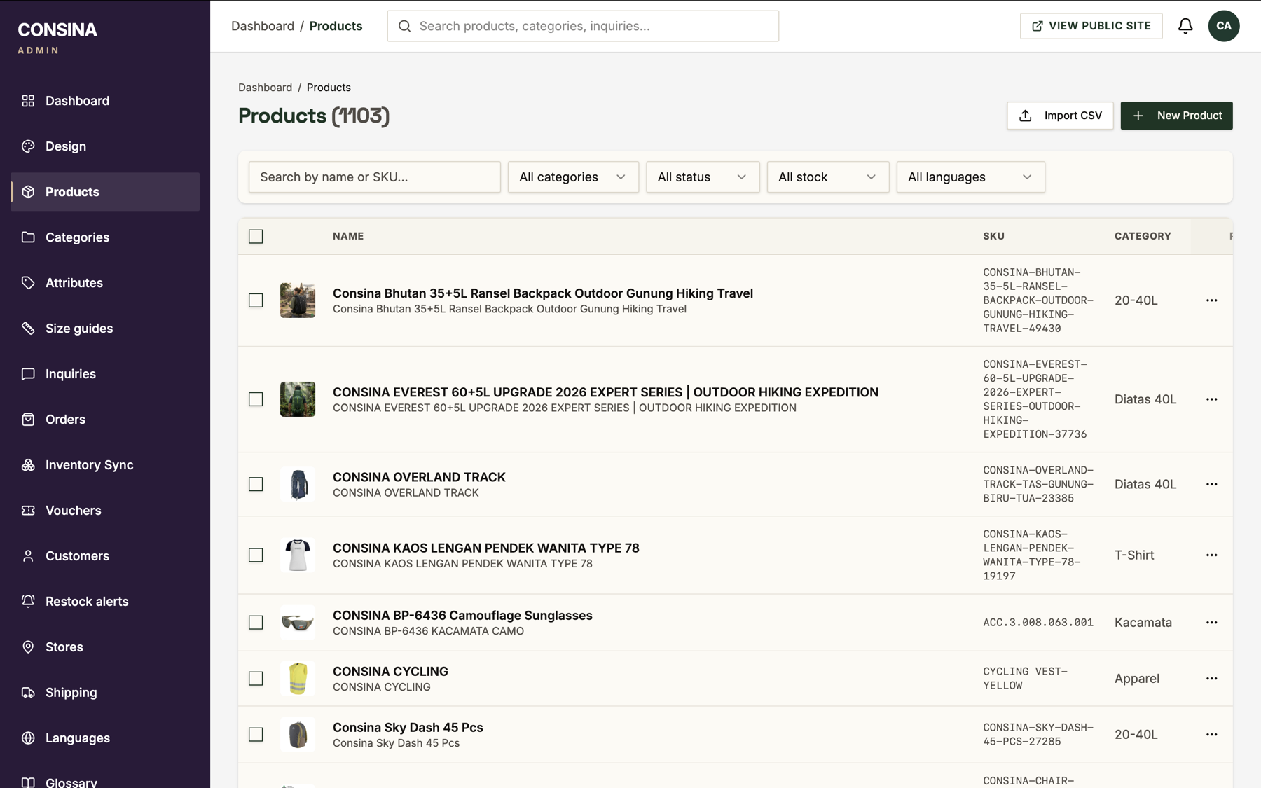Click the Inventory Sync icon
1261x788 pixels.
pos(28,465)
